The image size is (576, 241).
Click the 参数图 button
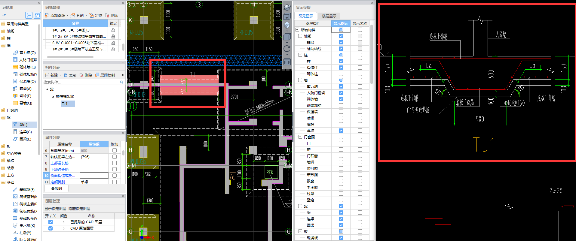[x=57, y=188]
